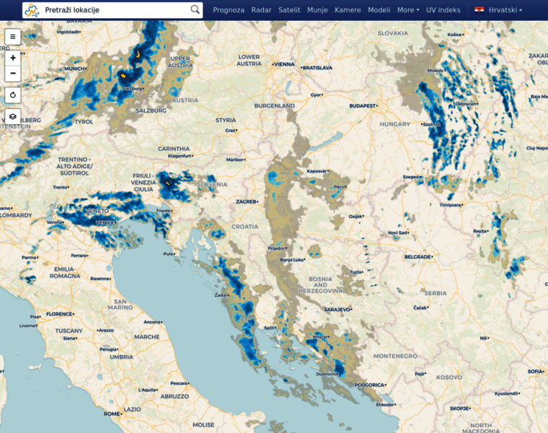Open the Radar menu item
Screen dimensions: 548x433
point(262,10)
